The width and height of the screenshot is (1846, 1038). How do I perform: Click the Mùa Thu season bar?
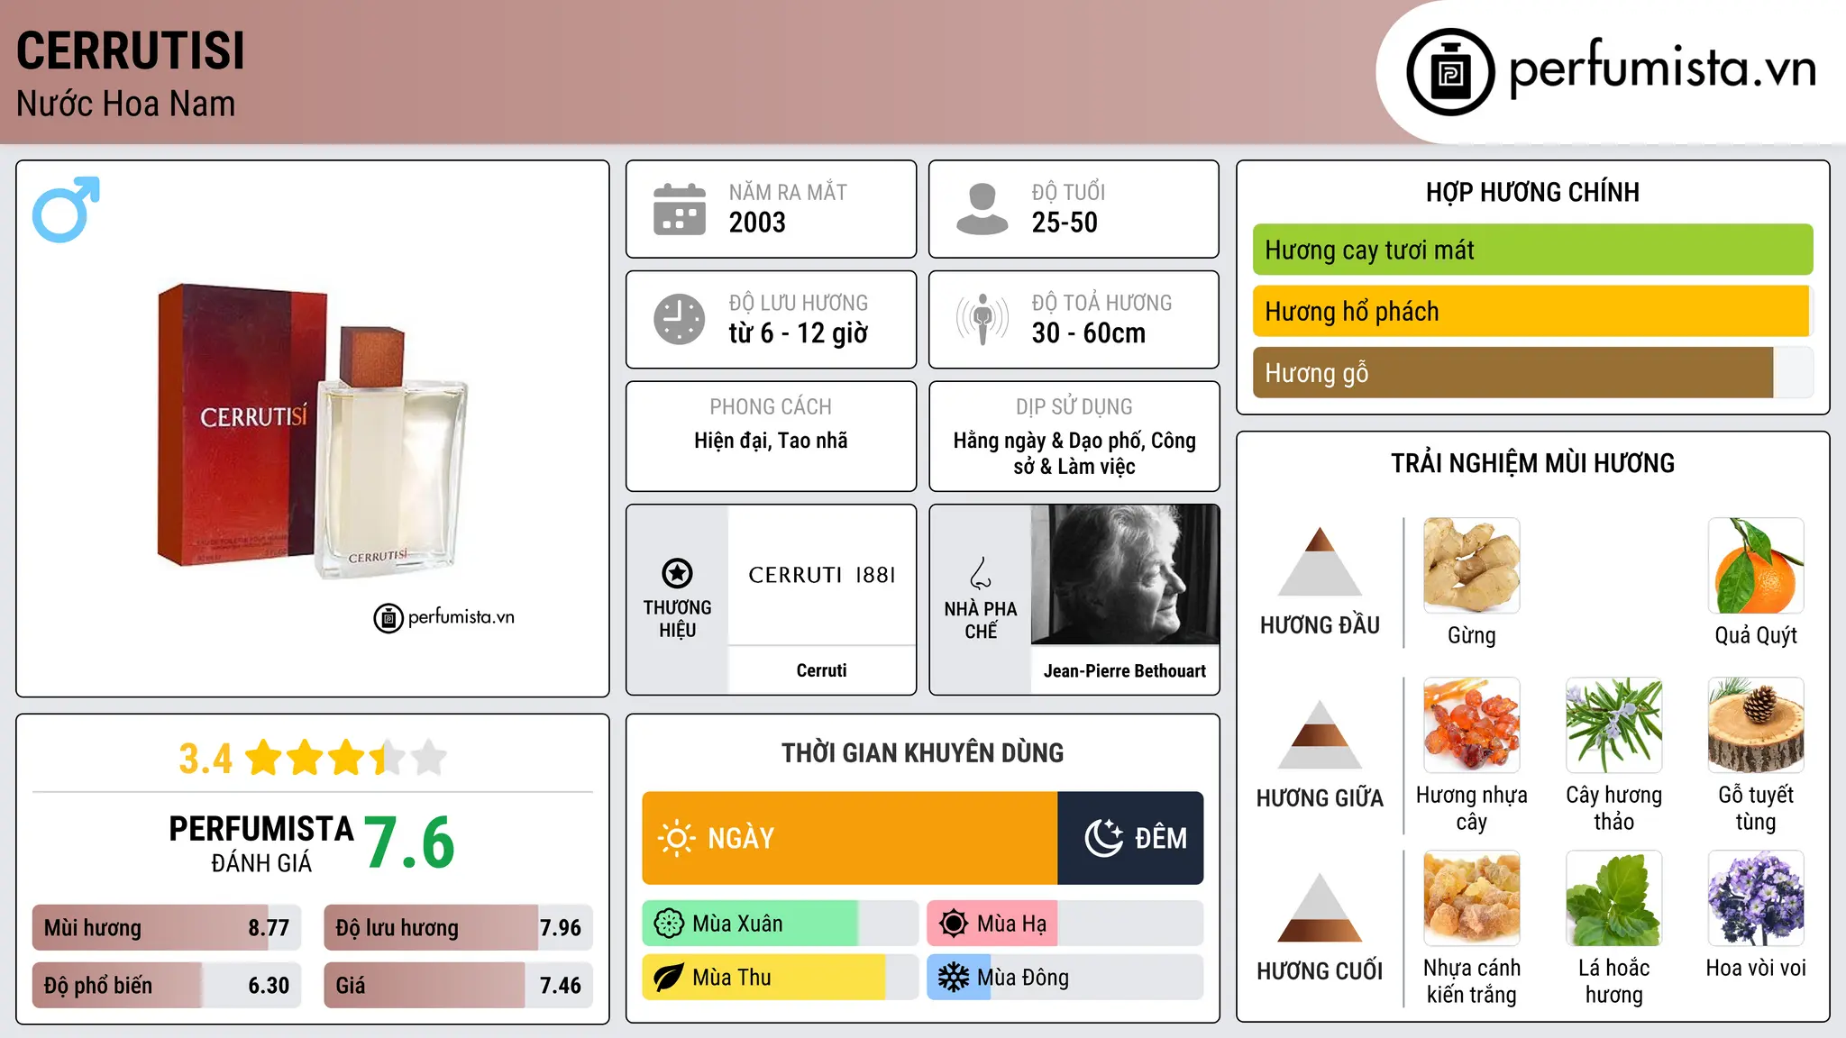781,978
